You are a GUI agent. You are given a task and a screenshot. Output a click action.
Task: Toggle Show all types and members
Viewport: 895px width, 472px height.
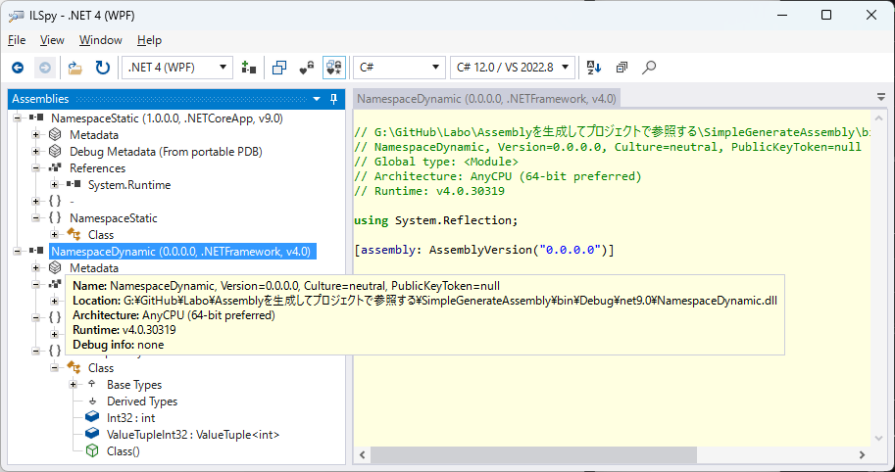[334, 68]
